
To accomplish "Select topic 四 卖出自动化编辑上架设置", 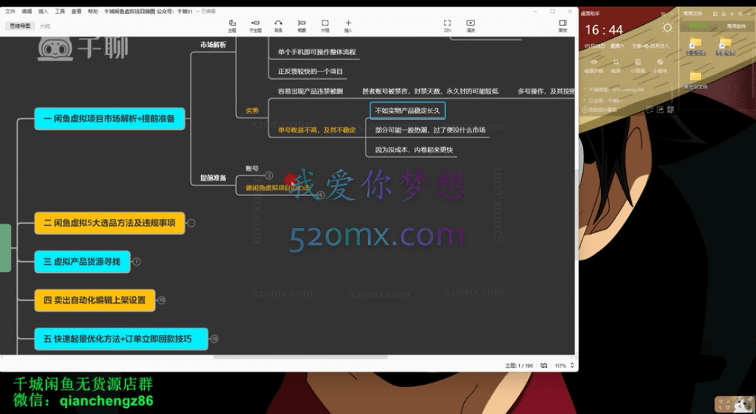I will pyautogui.click(x=95, y=300).
